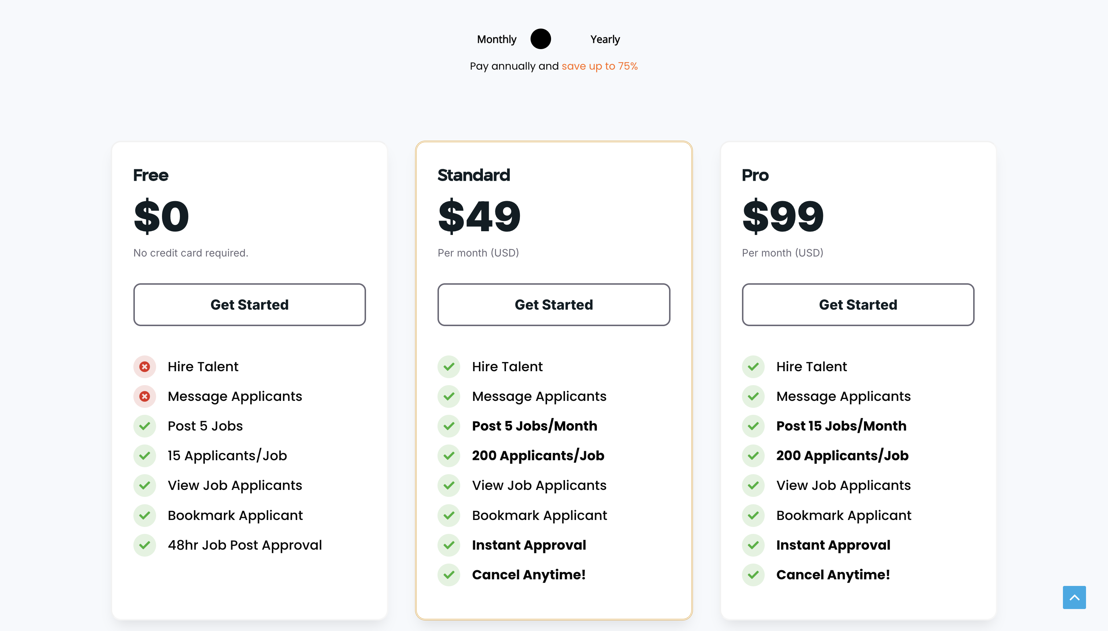Click the red X beside Hire Talent in Free

[x=145, y=367]
